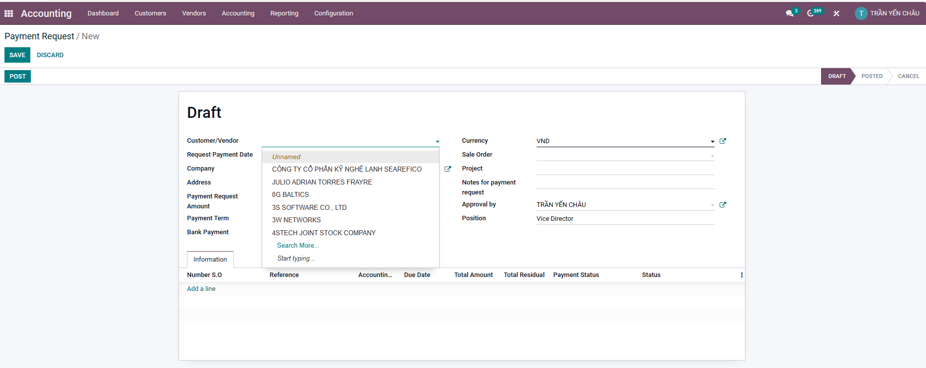Switch to the Information tab
Screen dimensions: 926x368
pos(210,260)
